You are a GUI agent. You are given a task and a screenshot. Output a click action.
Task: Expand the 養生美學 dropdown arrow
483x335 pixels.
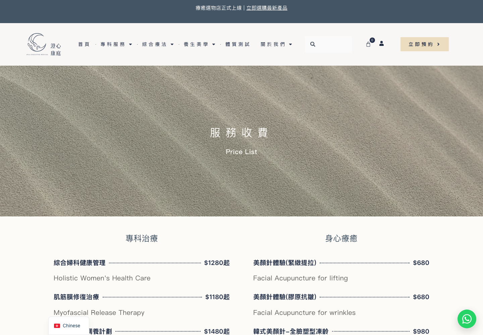(214, 44)
